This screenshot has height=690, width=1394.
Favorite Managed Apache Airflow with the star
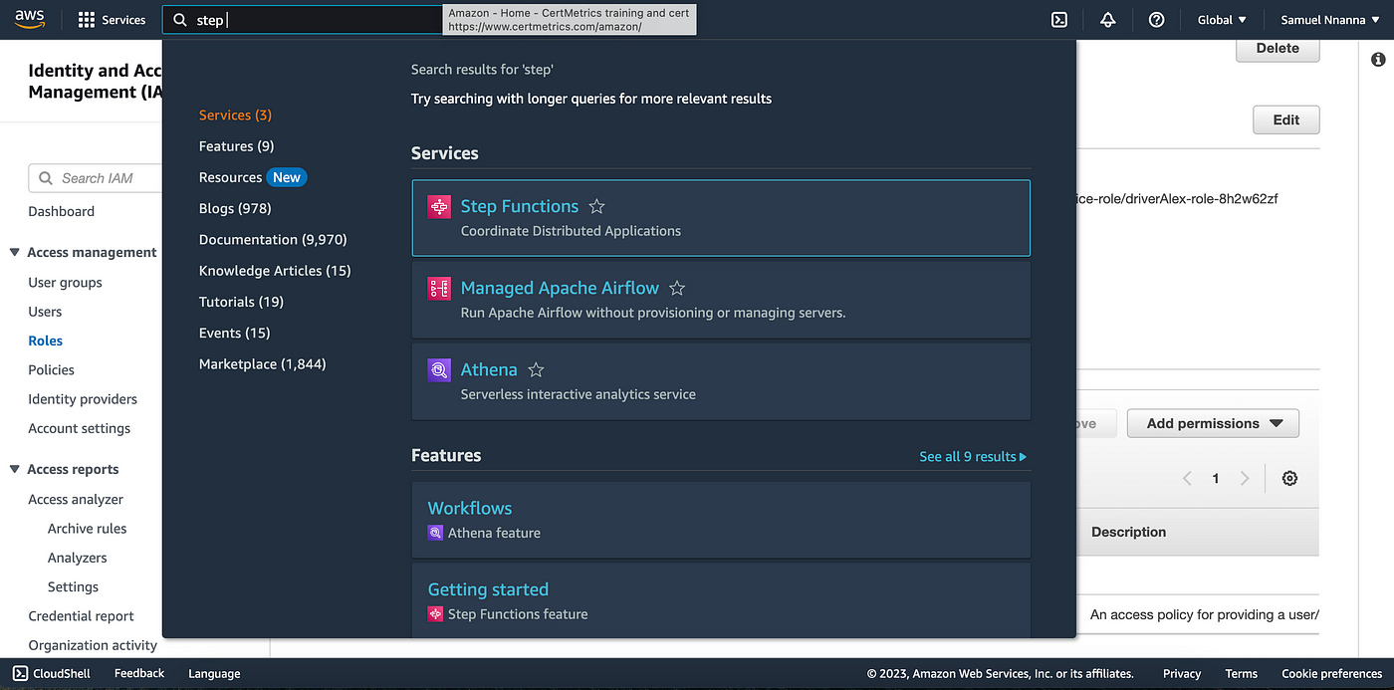click(677, 288)
